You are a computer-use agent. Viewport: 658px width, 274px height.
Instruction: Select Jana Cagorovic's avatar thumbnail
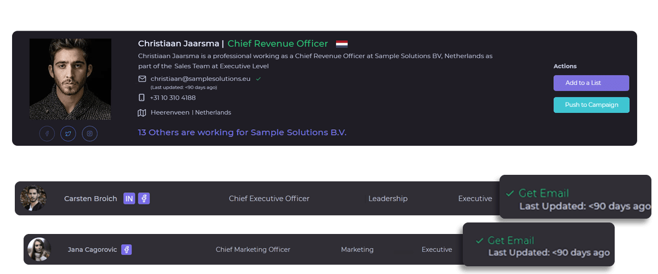(39, 249)
